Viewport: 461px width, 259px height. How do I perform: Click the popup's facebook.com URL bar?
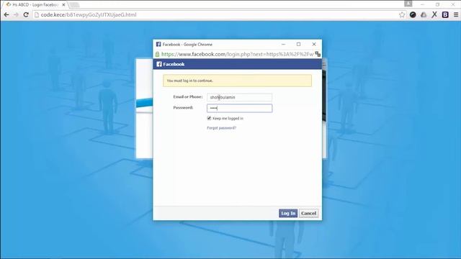pos(237,54)
